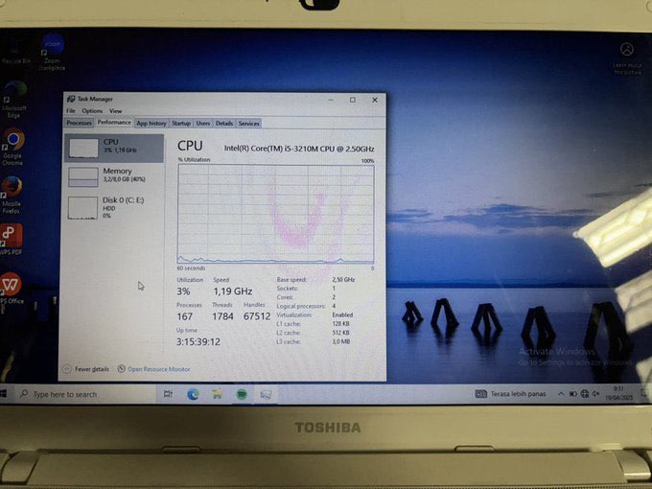Open the File menu in Task Manager

coord(71,110)
